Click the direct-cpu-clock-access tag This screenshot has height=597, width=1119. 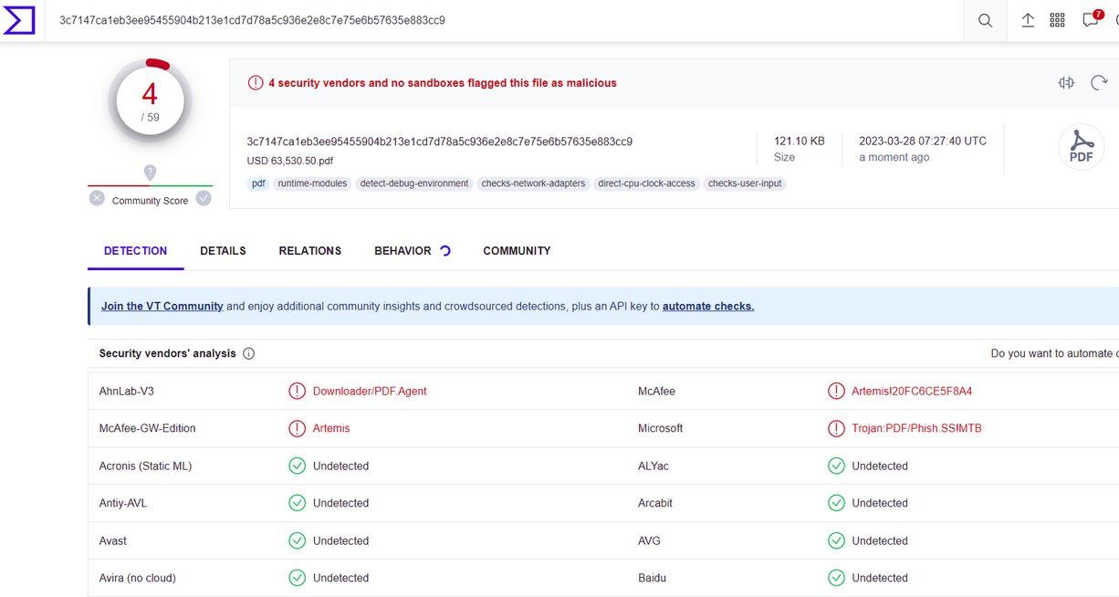click(646, 183)
